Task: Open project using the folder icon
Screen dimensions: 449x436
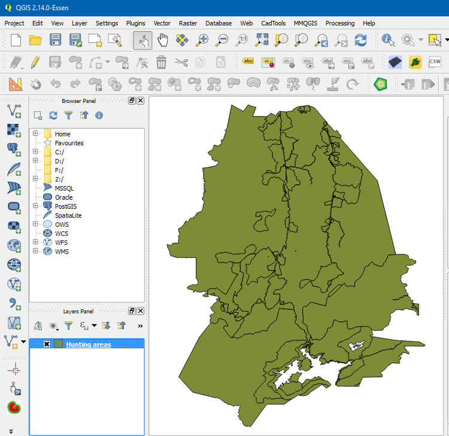Action: click(35, 40)
